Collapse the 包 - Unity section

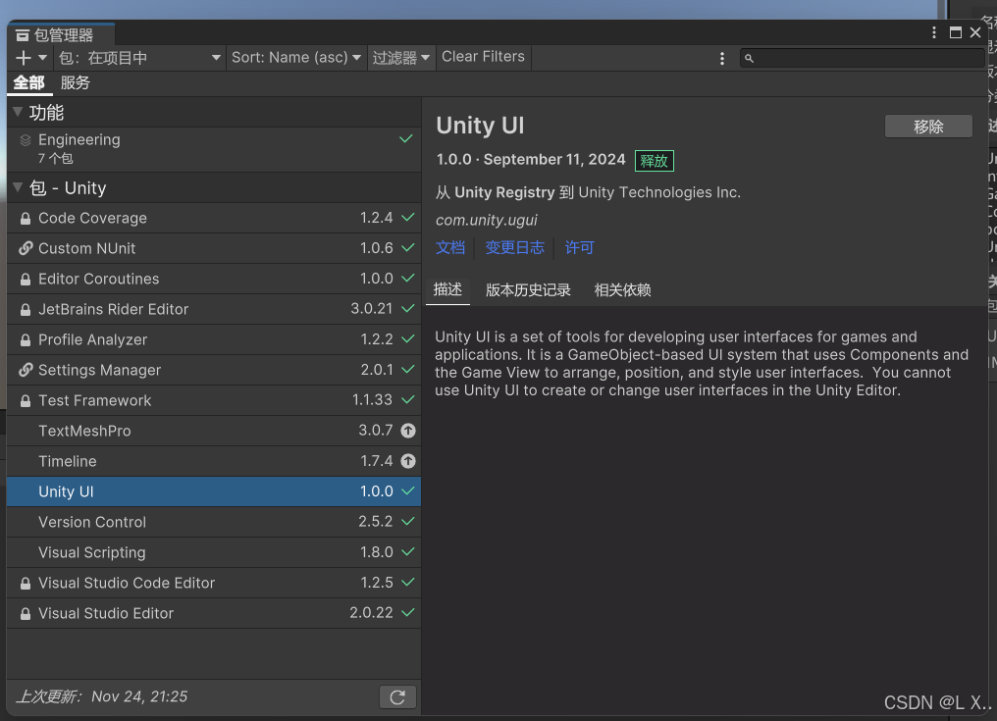pos(18,187)
